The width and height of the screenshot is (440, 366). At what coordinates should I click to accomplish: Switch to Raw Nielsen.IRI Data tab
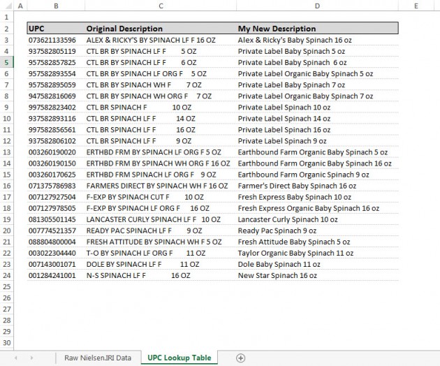[x=98, y=358]
